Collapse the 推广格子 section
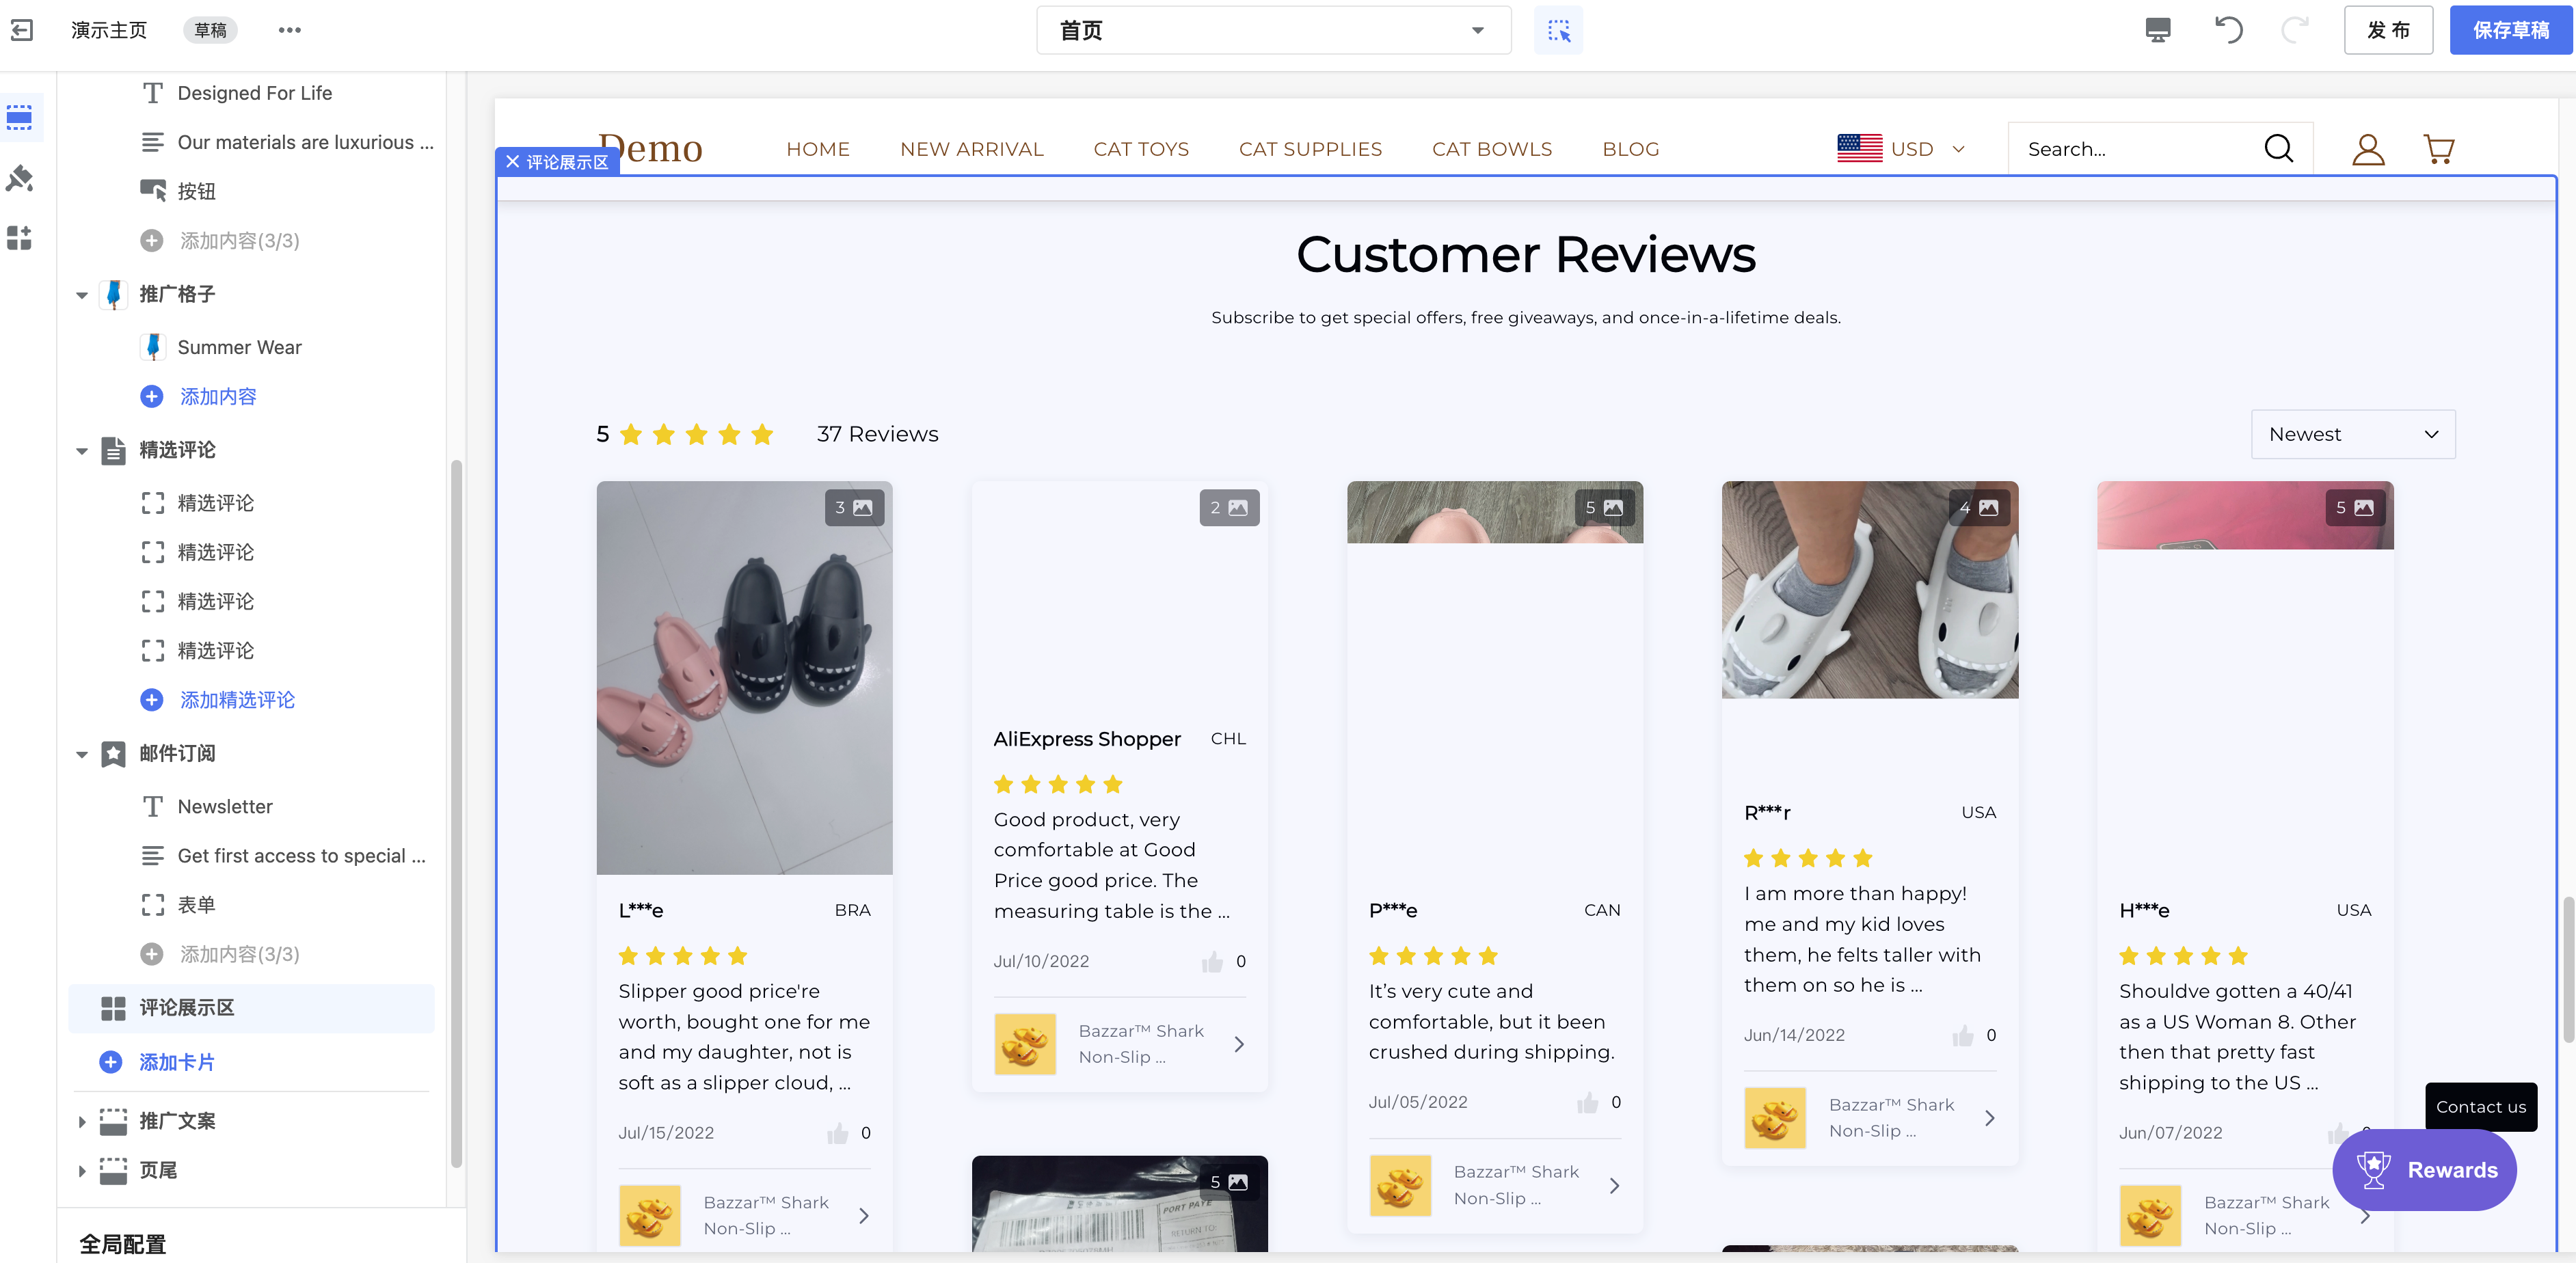 coord(82,295)
